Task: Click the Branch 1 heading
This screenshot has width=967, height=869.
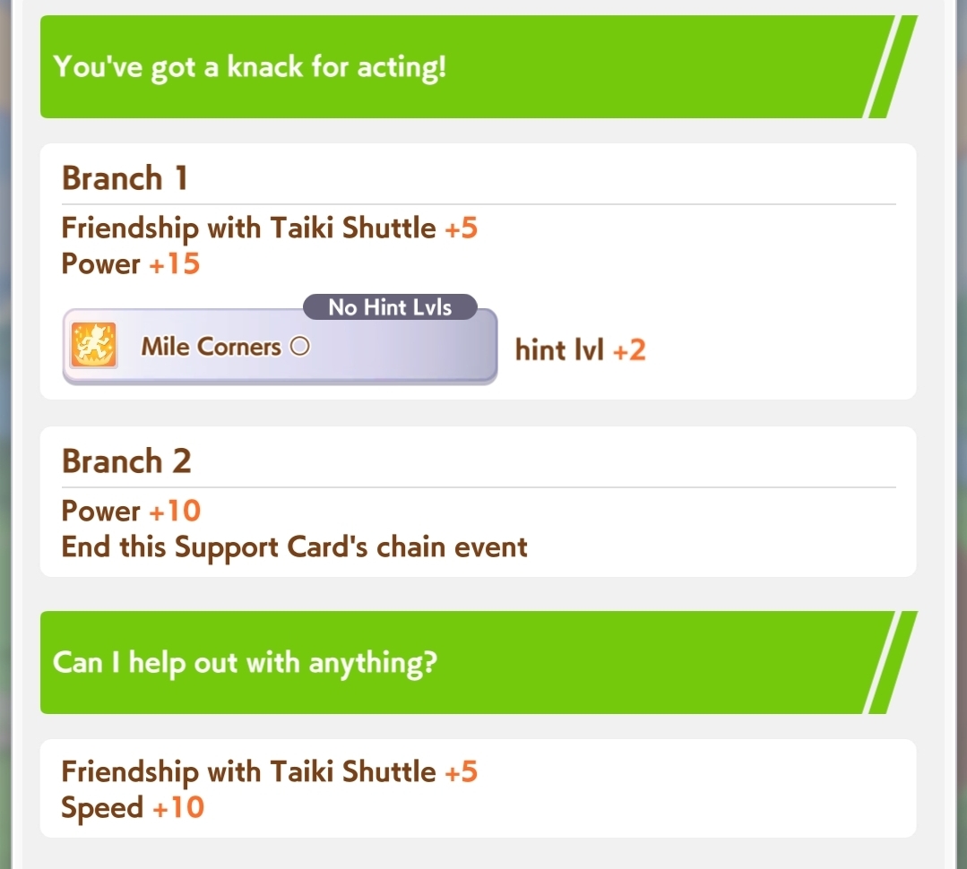Action: pyautogui.click(x=125, y=179)
